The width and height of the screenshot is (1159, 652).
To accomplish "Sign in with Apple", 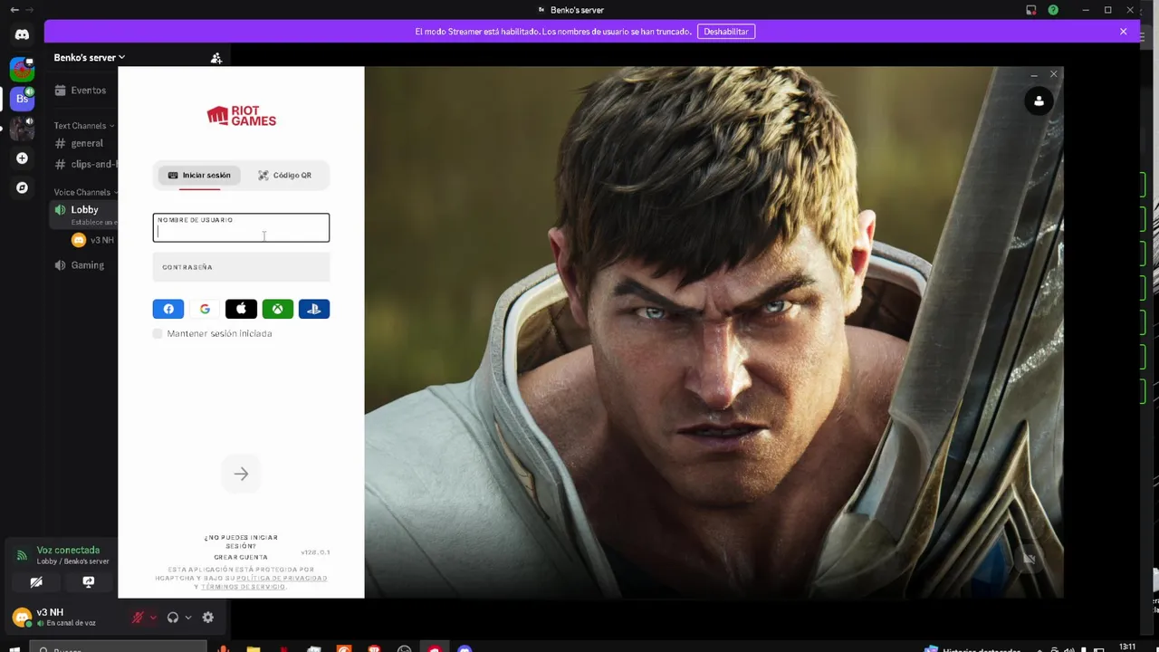I will tap(241, 309).
